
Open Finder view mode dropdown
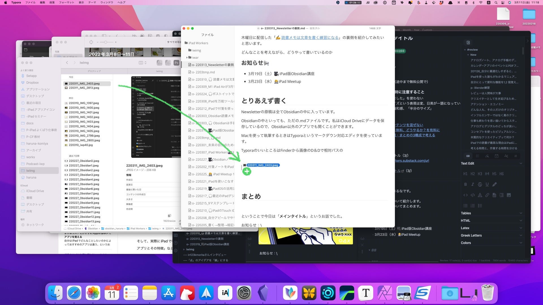143,63
